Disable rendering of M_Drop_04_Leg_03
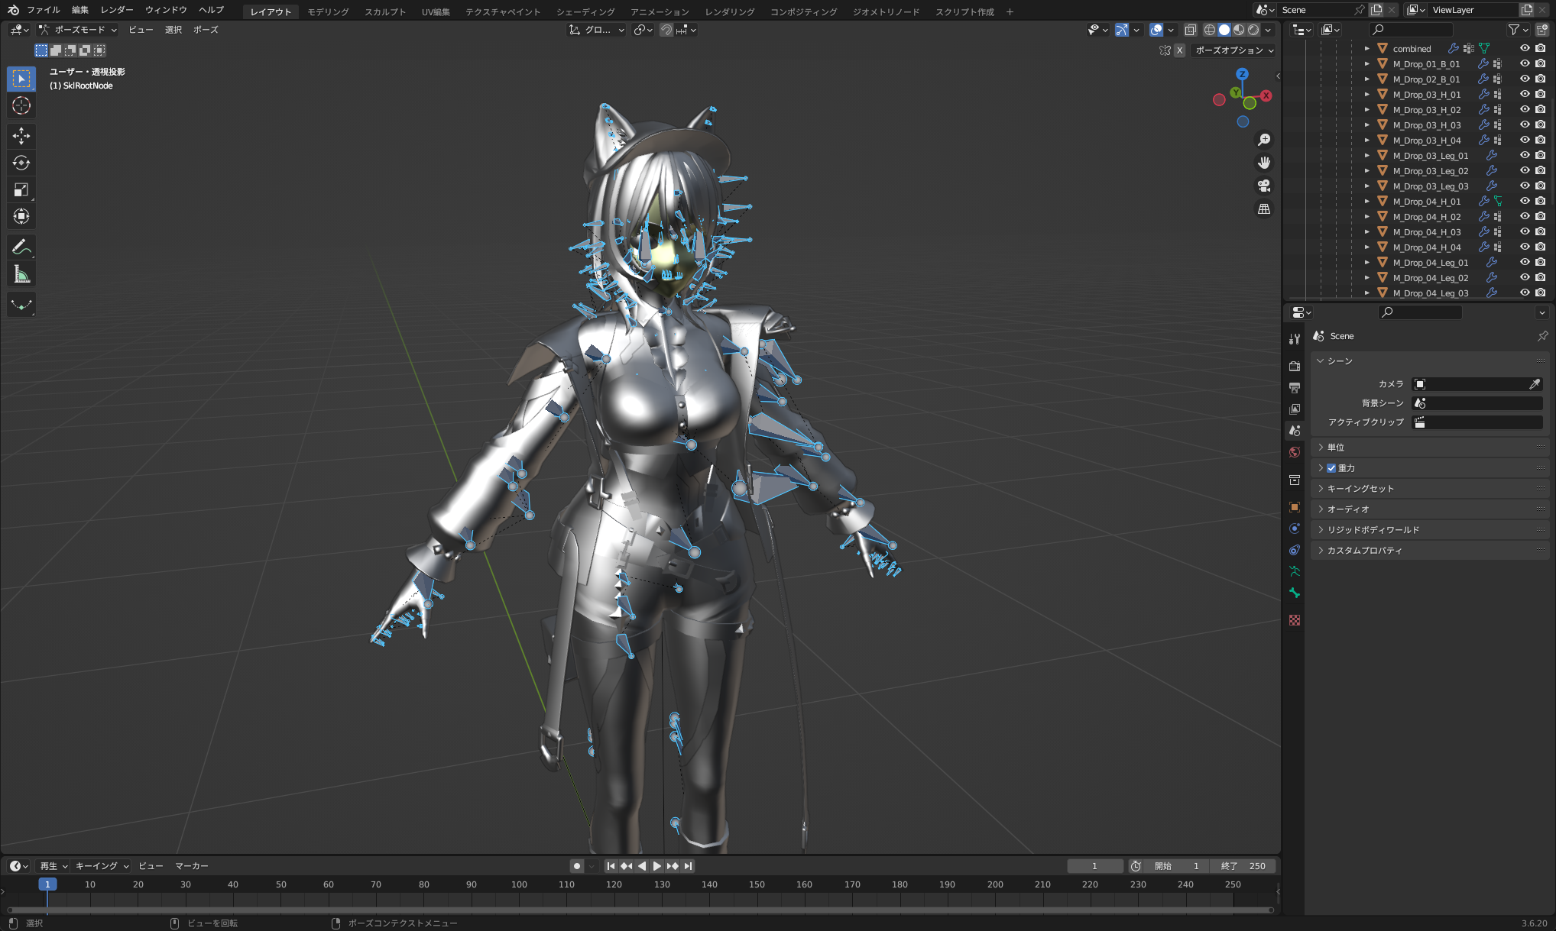Viewport: 1556px width, 931px height. (1541, 293)
